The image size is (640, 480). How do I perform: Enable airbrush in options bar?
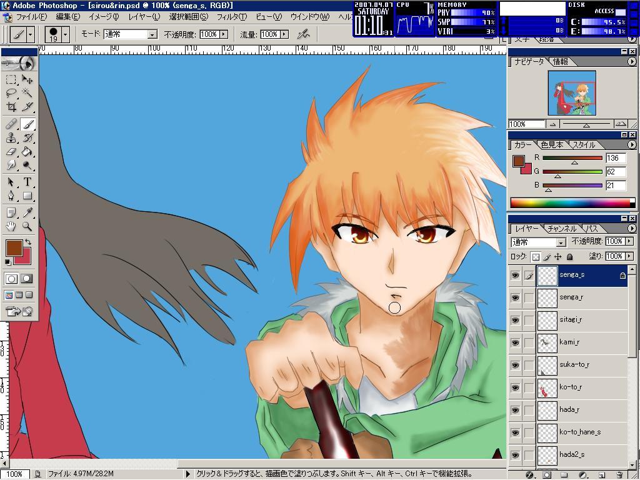tap(303, 35)
